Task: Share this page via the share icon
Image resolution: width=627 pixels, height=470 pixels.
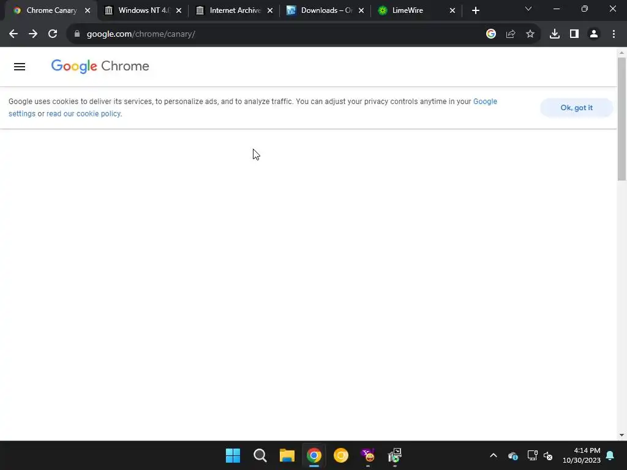Action: click(x=511, y=34)
